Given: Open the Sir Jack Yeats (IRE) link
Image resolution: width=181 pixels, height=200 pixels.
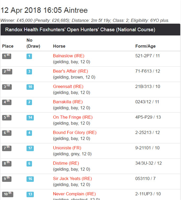Looking at the screenshot, I should [72, 179].
